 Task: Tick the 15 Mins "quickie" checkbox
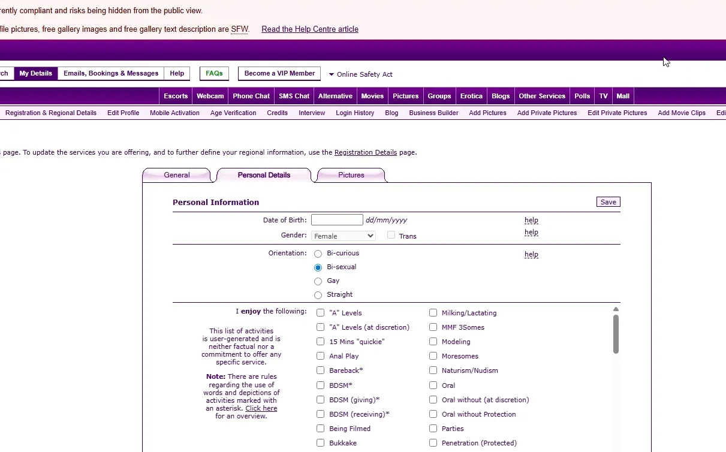click(320, 342)
